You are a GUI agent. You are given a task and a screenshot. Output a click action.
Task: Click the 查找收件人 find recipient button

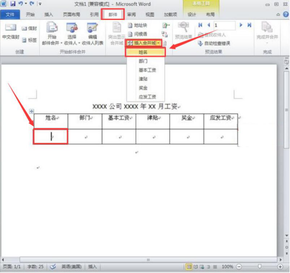[x=211, y=35]
